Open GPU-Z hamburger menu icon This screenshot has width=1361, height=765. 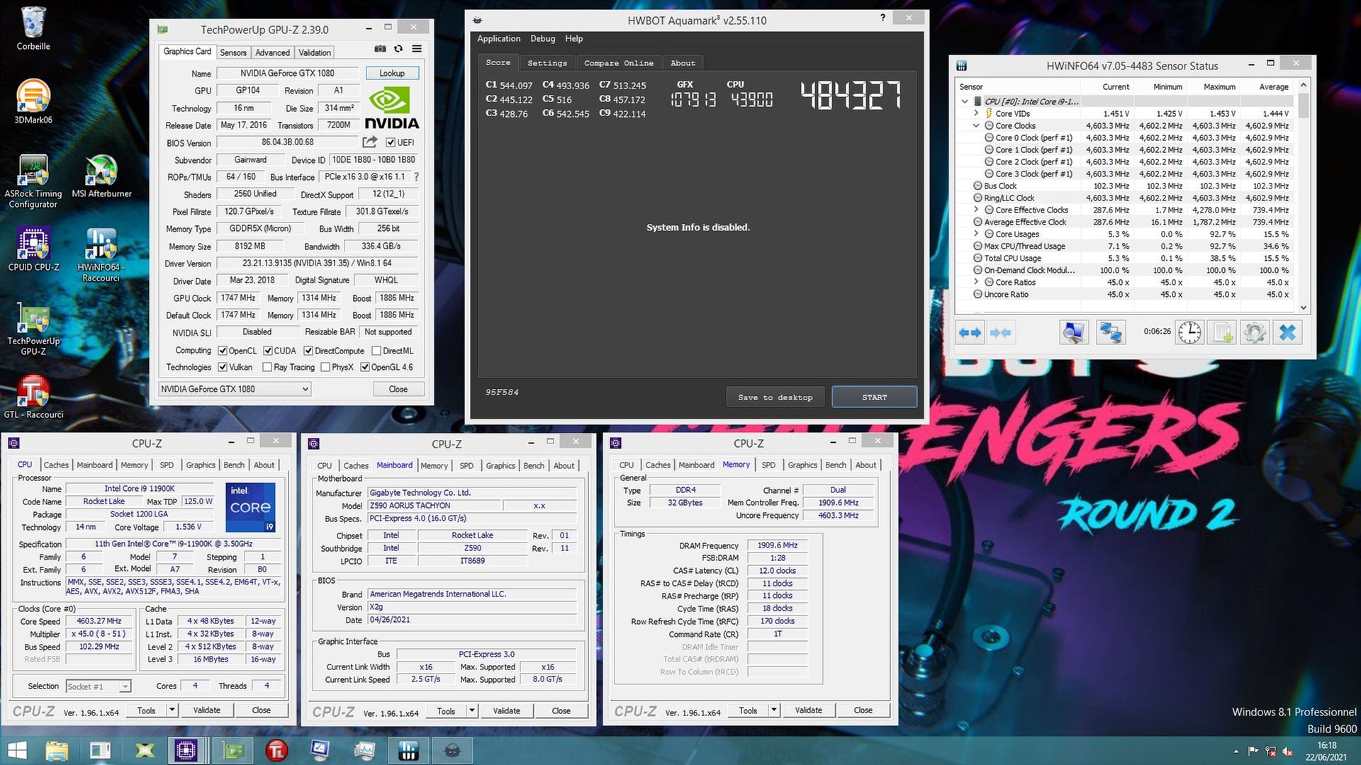[x=417, y=49]
